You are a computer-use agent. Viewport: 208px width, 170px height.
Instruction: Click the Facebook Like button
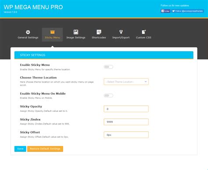coord(165,11)
